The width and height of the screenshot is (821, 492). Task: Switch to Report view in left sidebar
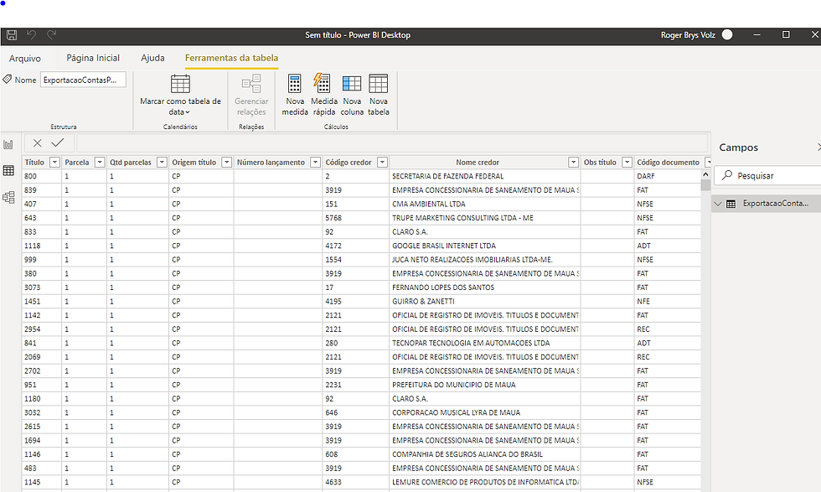coord(8,144)
